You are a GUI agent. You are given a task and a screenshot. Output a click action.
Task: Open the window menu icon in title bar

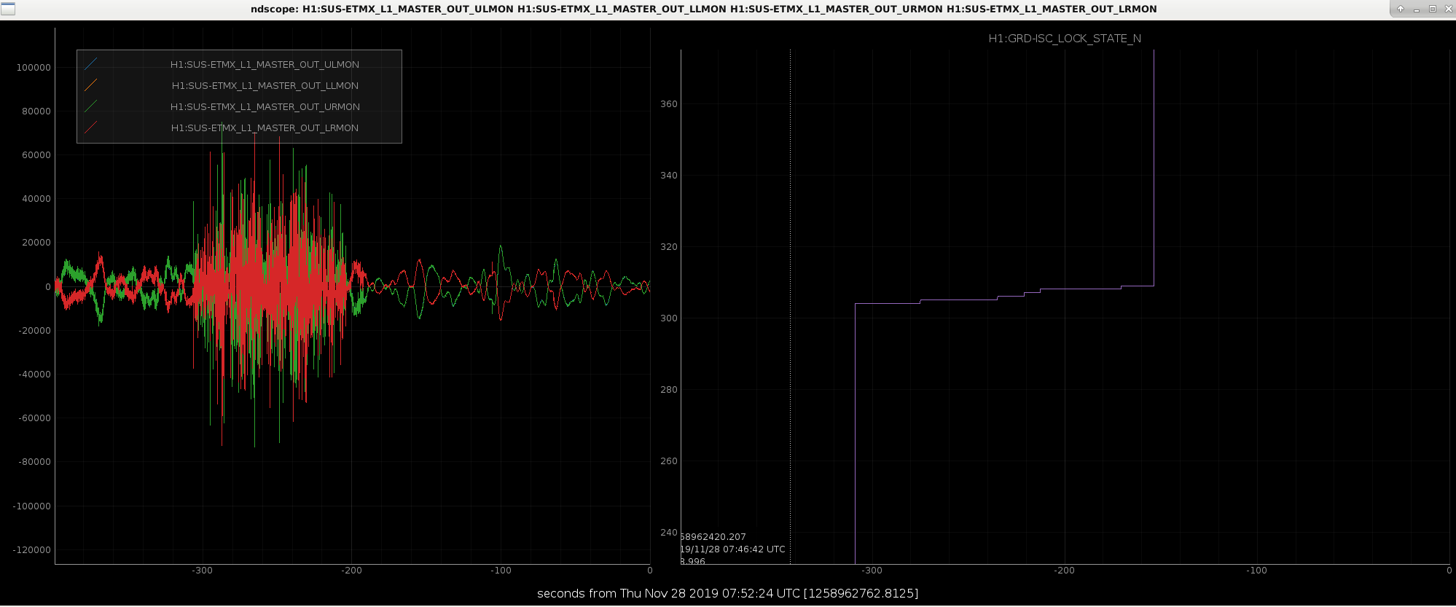[x=7, y=9]
